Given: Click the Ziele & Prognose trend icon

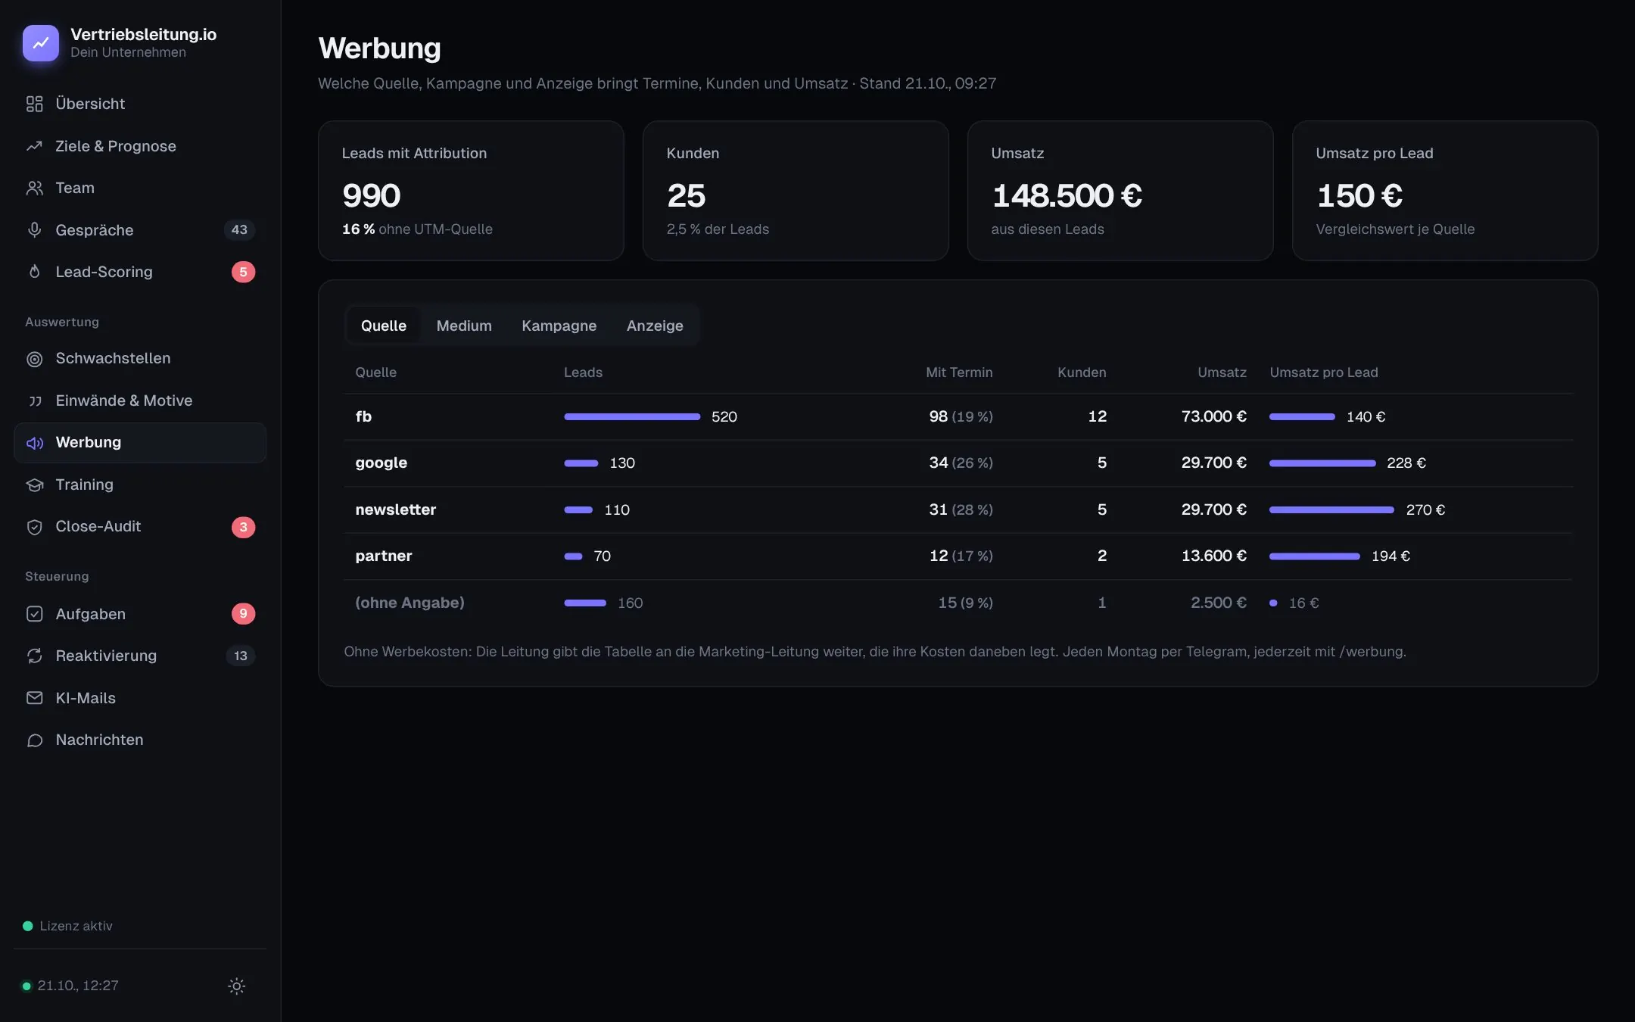Looking at the screenshot, I should (35, 146).
